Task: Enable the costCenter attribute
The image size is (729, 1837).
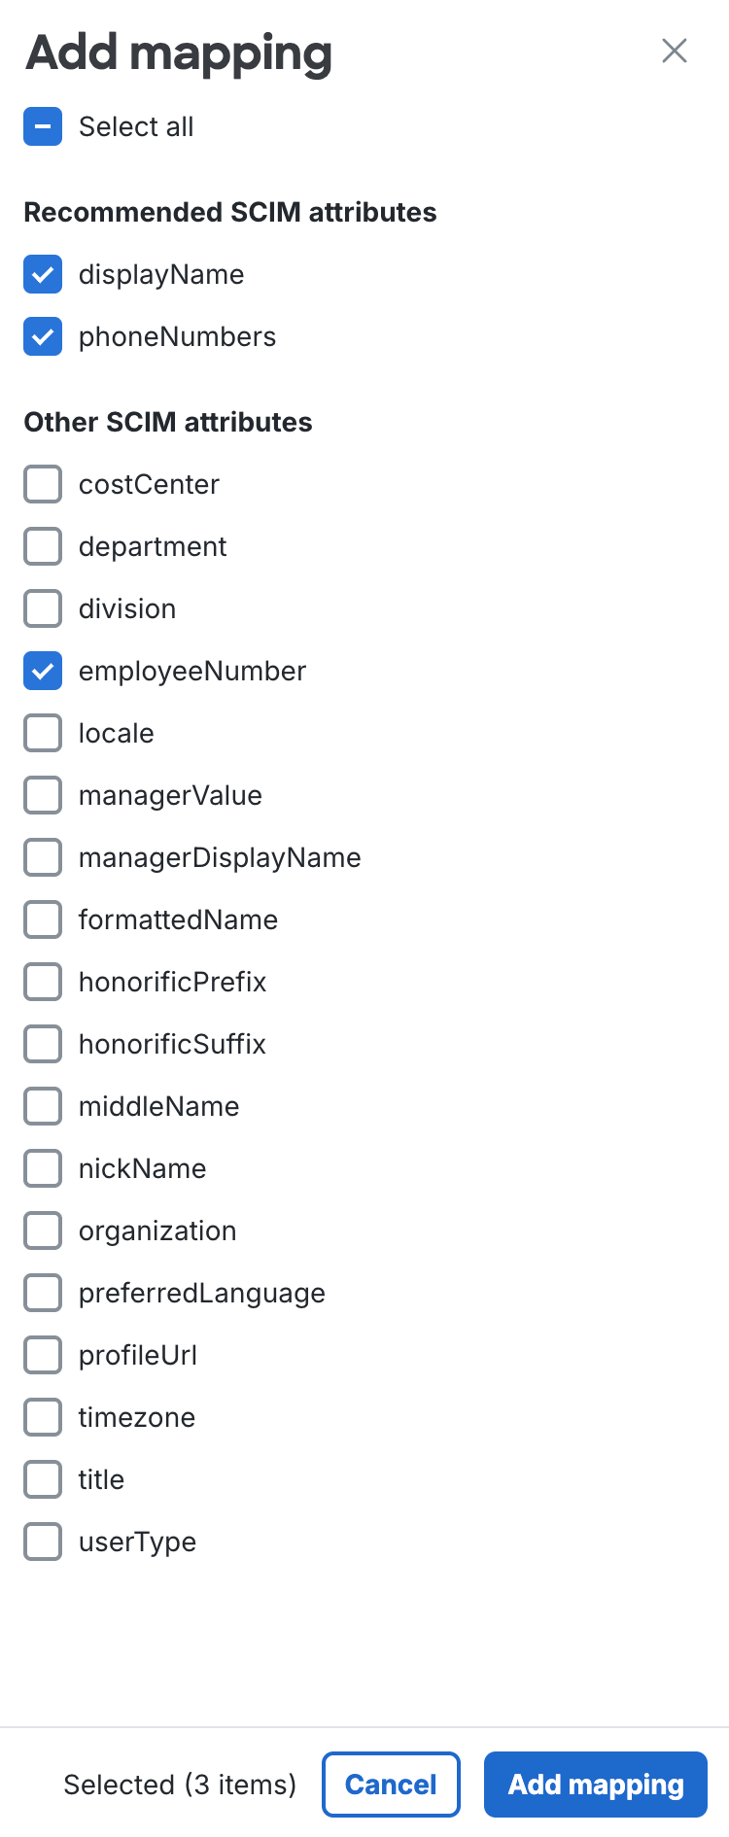Action: click(x=43, y=484)
